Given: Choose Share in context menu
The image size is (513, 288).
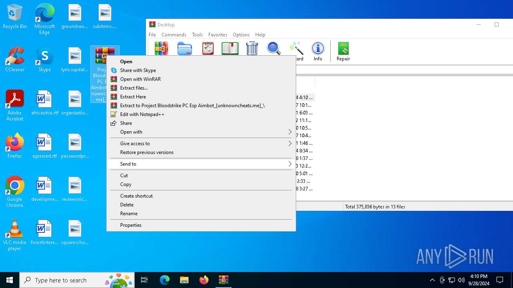Looking at the screenshot, I should (x=201, y=123).
